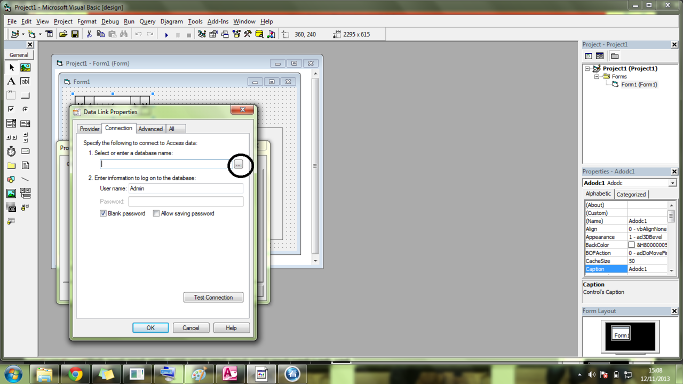
Task: Select the CommandButton tool in toolbox
Action: click(25, 95)
